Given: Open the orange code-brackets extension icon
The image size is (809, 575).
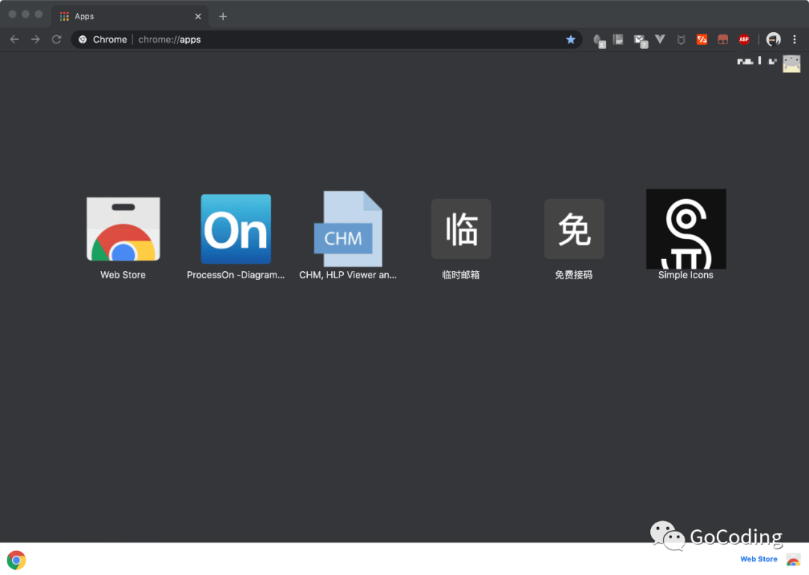Looking at the screenshot, I should click(702, 39).
